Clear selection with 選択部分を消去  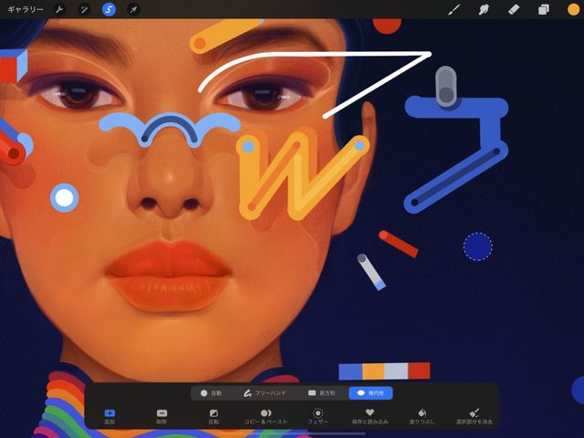point(474,416)
